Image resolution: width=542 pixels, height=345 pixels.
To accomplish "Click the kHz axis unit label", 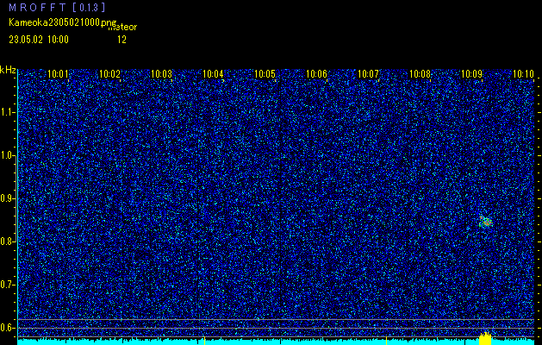I will 8,70.
